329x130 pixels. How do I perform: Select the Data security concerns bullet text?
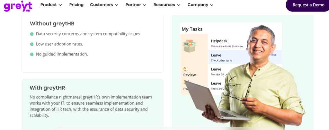89,34
